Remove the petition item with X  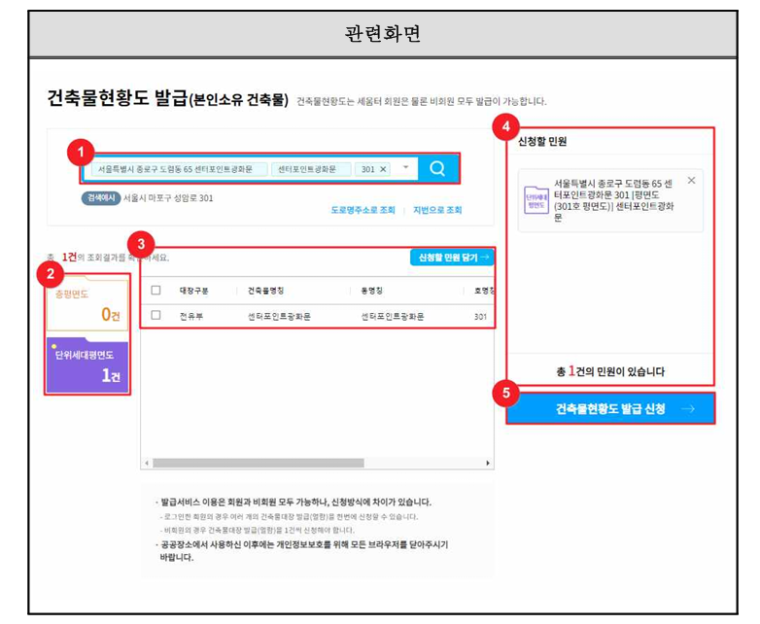point(692,181)
